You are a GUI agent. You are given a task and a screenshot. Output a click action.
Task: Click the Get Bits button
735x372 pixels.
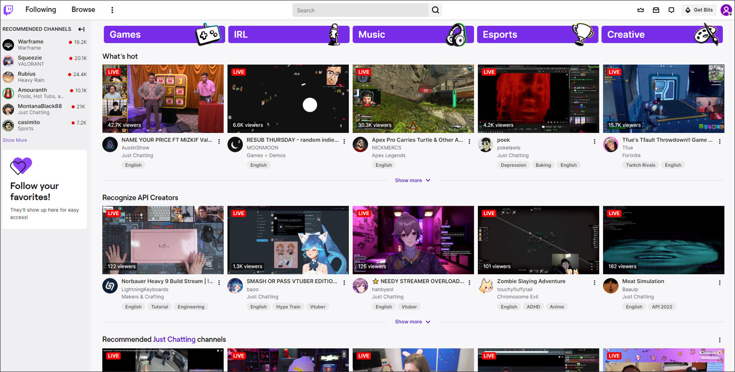tap(699, 10)
